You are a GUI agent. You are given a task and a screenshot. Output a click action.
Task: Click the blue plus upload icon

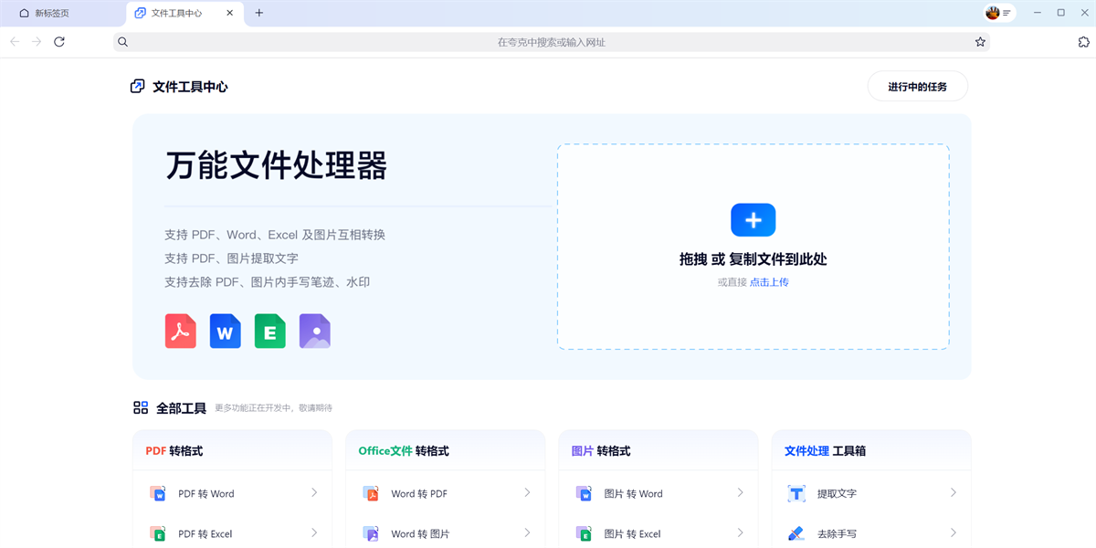click(753, 220)
